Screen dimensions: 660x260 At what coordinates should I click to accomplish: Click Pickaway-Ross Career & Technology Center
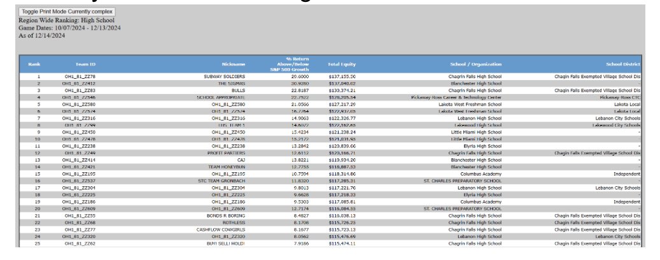pyautogui.click(x=456, y=98)
